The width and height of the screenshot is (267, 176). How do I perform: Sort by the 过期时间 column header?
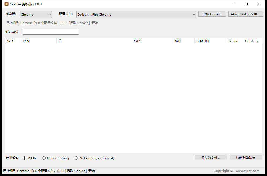coord(211,41)
